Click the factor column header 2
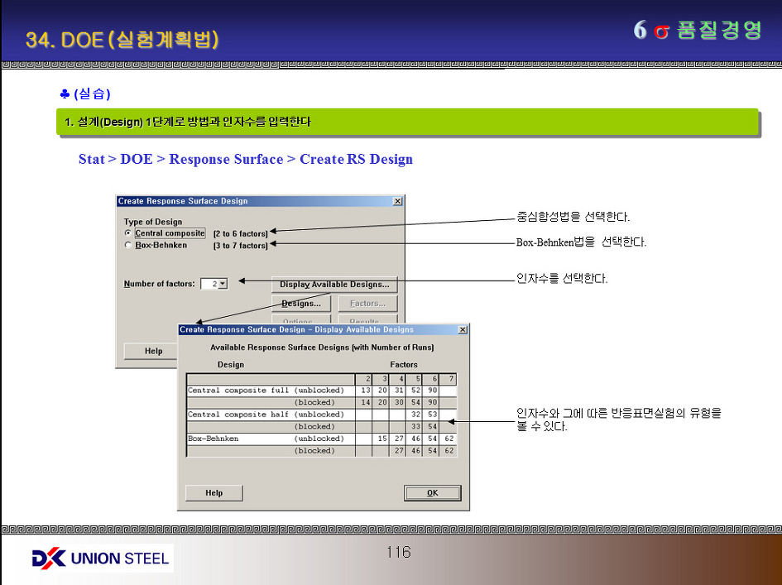 (364, 379)
